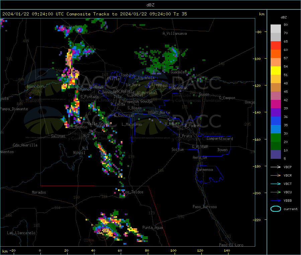This screenshot has height=255, width=301.
Task: Click the Los_Toldos location label
Action: click(133, 192)
